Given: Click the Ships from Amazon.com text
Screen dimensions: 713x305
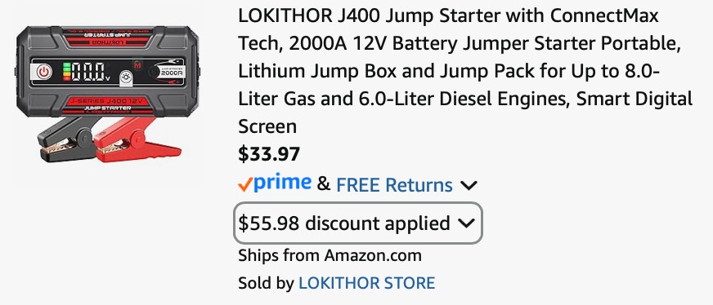Looking at the screenshot, I should (330, 255).
